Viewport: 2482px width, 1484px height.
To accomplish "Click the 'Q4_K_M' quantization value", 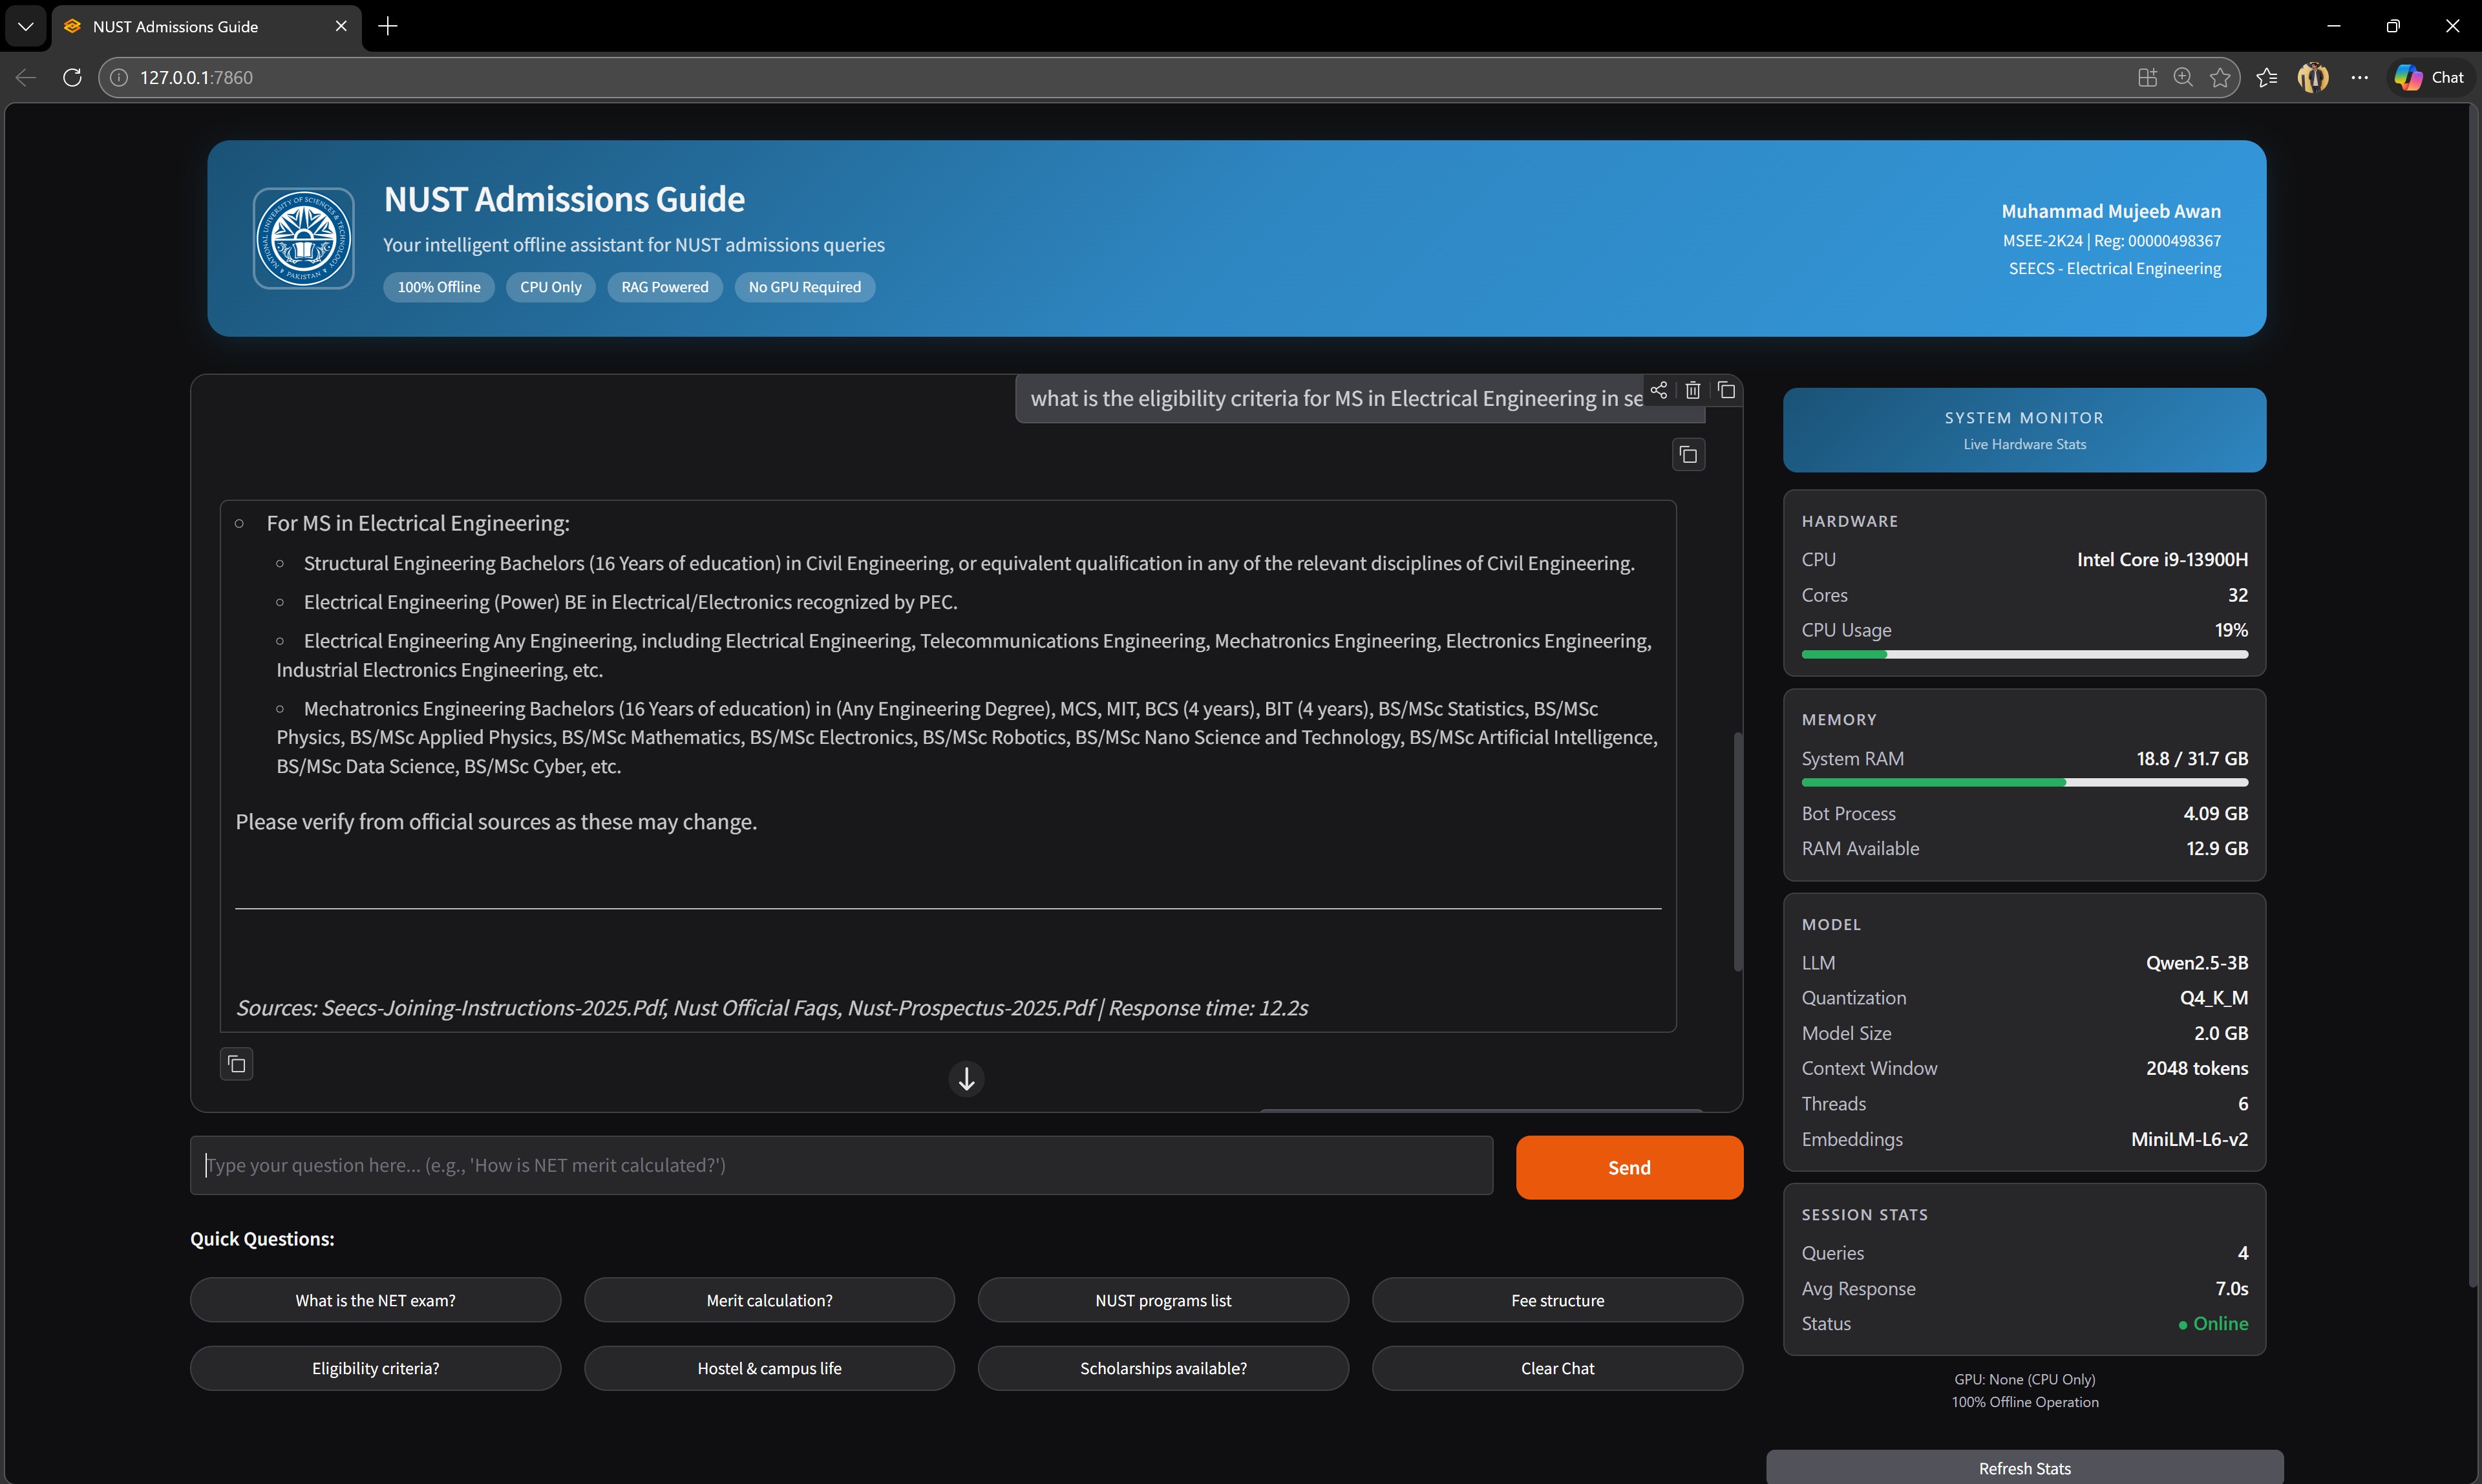I will click(x=2214, y=998).
